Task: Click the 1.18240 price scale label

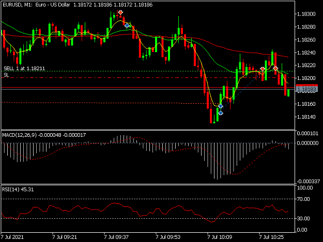Action: coord(306,53)
